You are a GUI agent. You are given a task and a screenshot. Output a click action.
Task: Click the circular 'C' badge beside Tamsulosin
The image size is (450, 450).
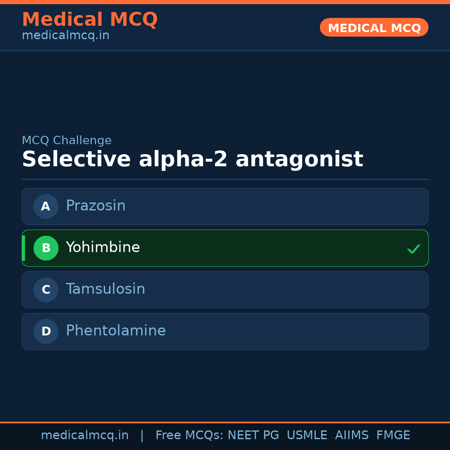[46, 290]
